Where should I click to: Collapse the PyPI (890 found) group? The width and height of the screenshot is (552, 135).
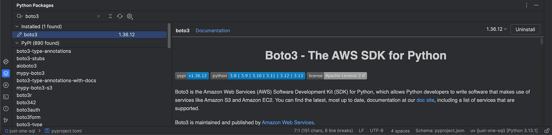[17, 43]
